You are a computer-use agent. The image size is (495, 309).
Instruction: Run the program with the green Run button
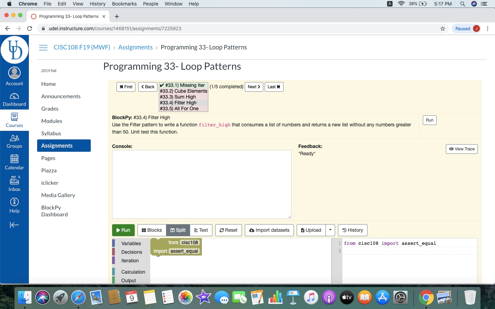pos(123,230)
